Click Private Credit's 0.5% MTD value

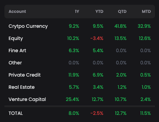pyautogui.click(x=145, y=75)
